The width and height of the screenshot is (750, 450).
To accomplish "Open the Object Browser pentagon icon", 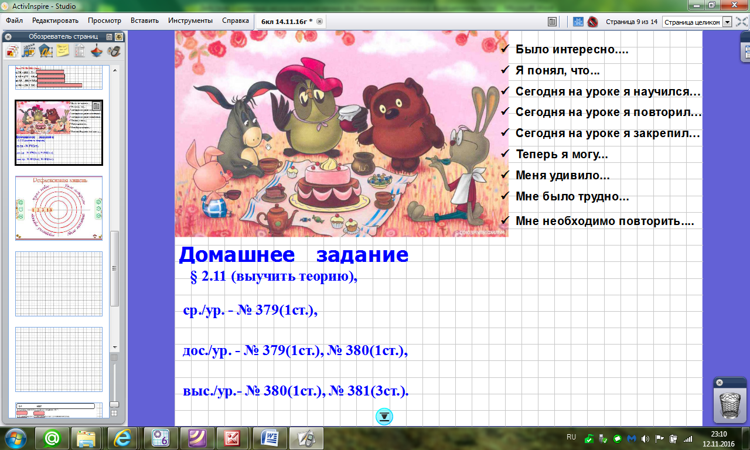I will tap(46, 52).
